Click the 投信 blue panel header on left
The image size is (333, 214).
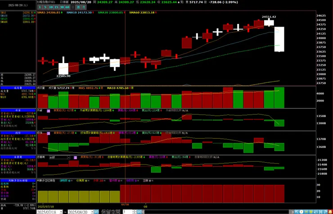[18, 133]
